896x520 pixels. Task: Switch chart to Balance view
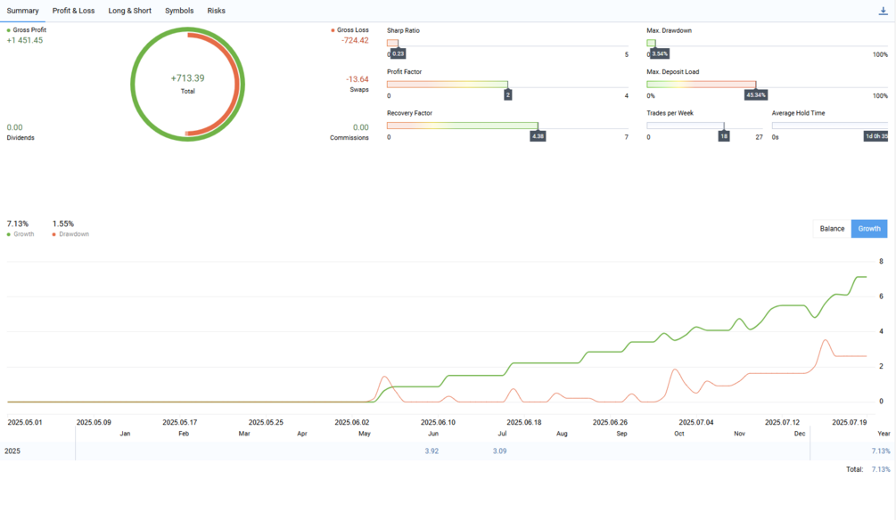coord(832,229)
